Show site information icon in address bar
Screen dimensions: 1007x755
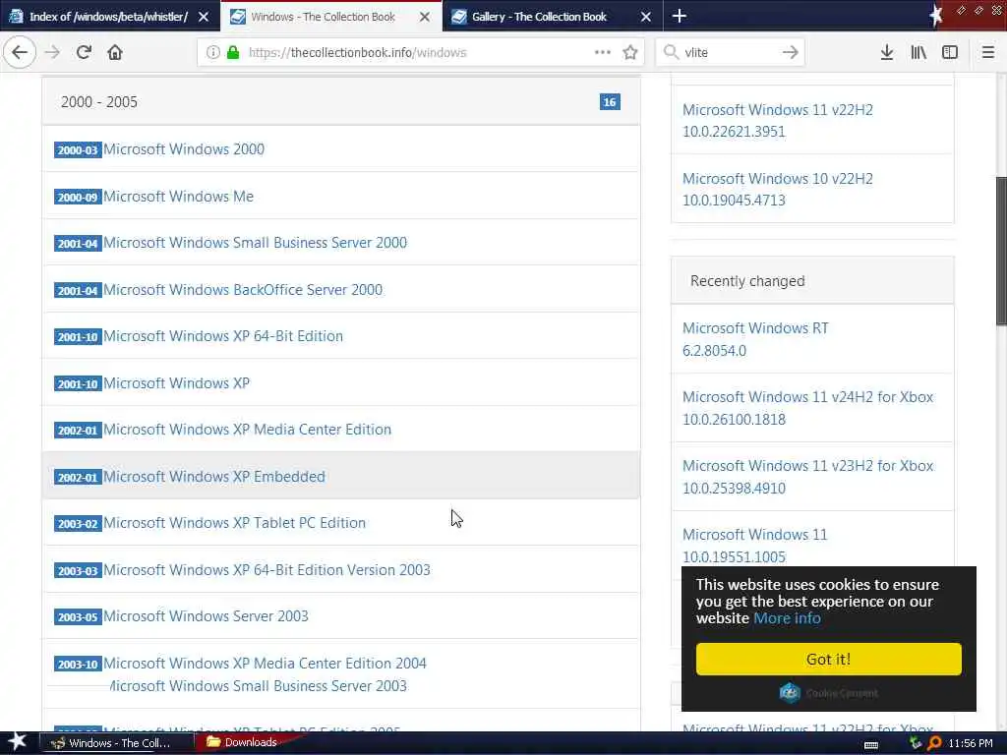[x=212, y=53]
